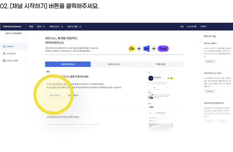Screen dimensions: 233x152
Task: Expand the 서비스/도구 dropdown arrow
Action: coord(62,26)
